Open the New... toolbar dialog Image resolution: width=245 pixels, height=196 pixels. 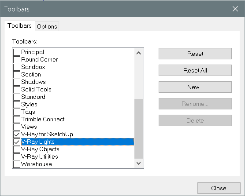click(195, 87)
